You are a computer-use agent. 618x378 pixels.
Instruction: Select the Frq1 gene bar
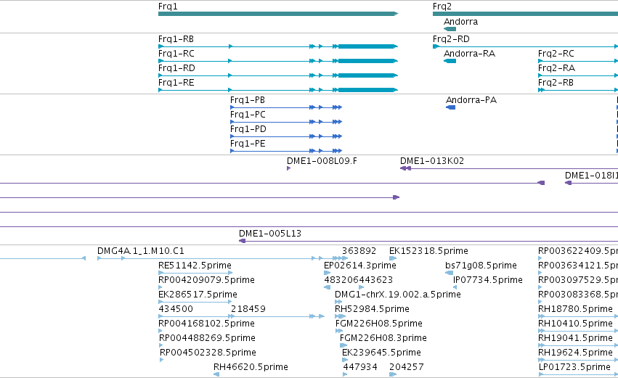[278, 14]
